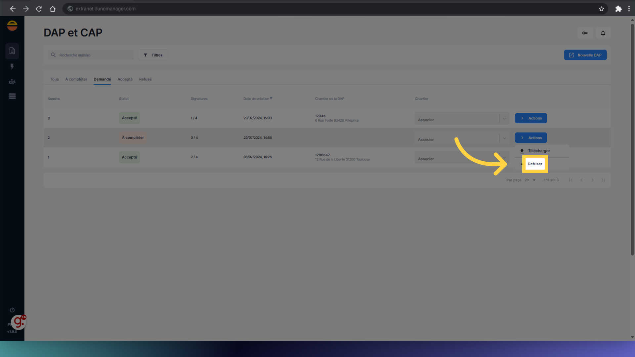
Task: Expand Associer dropdown for row 3
Action: (504, 118)
